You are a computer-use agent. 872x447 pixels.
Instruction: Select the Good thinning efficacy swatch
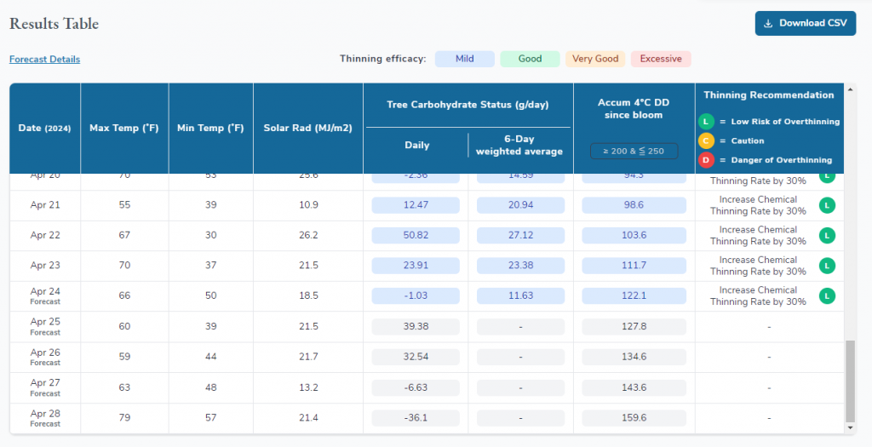(530, 59)
